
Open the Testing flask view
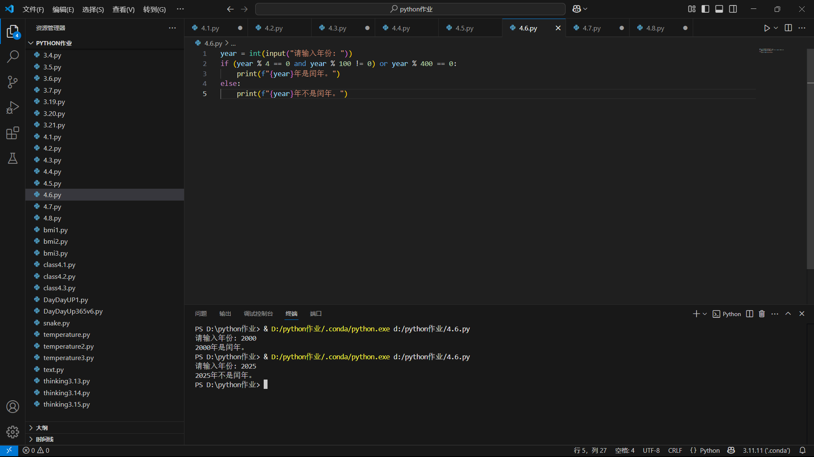pos(13,158)
